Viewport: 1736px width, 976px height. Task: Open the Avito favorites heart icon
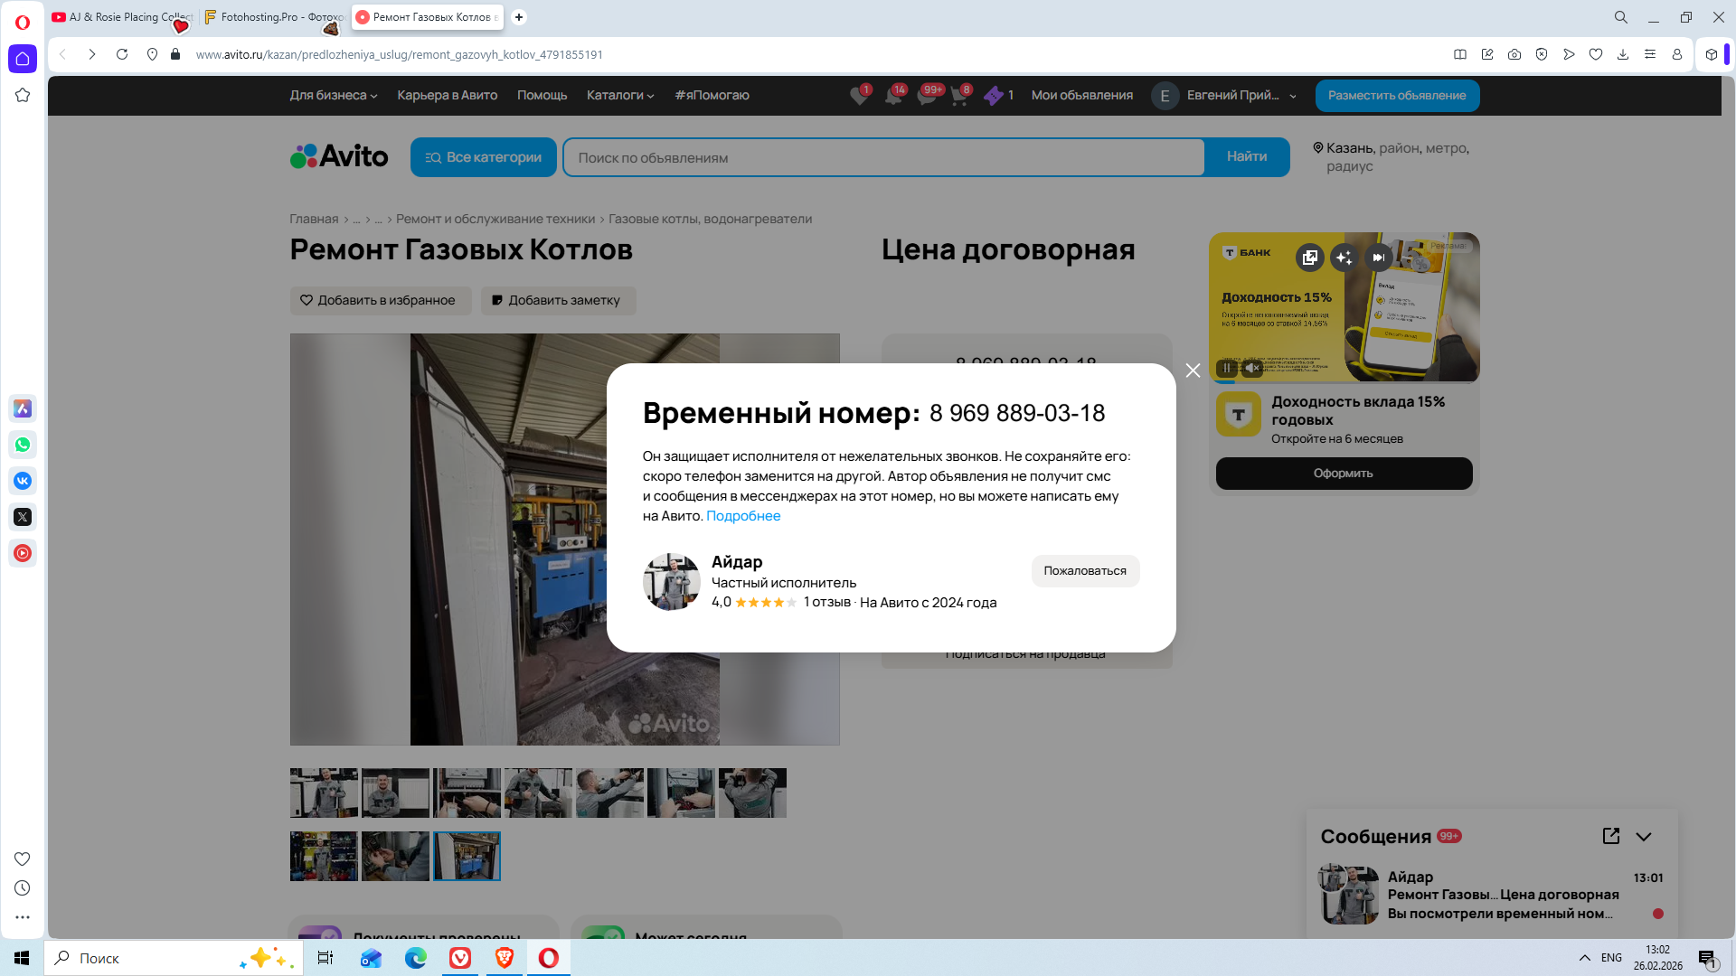tap(859, 96)
